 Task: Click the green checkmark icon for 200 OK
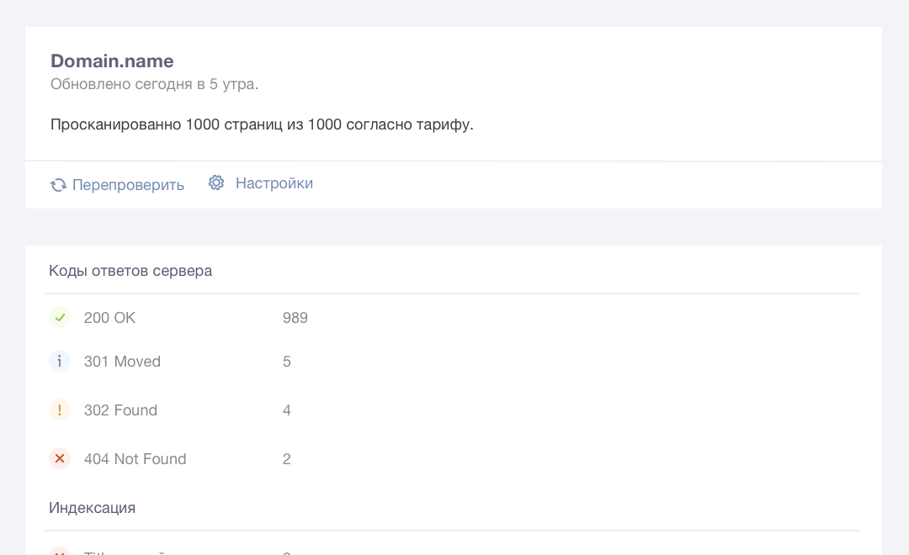60,318
